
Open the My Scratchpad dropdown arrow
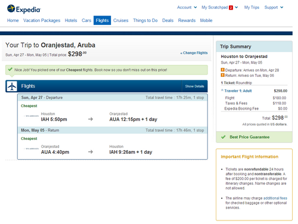(x=236, y=7)
